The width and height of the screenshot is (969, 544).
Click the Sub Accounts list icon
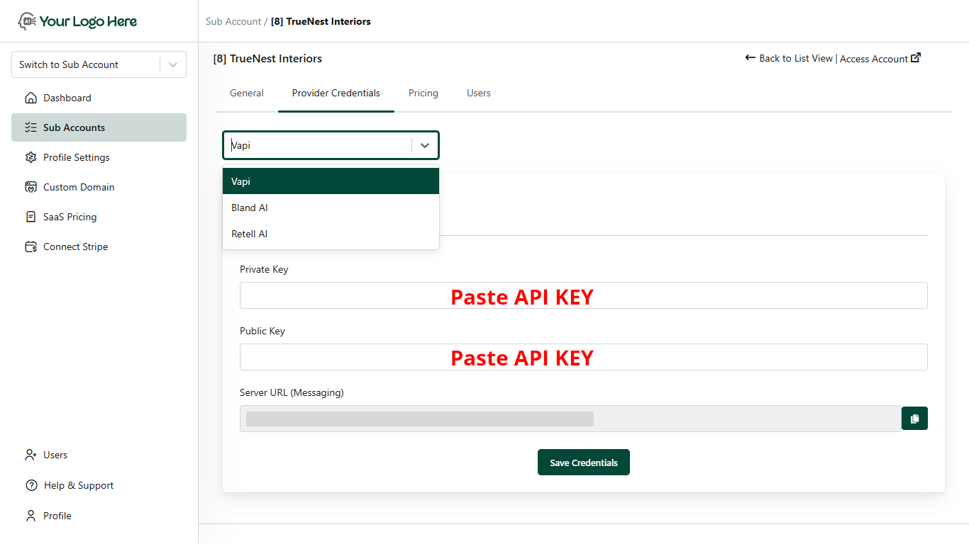tap(31, 127)
